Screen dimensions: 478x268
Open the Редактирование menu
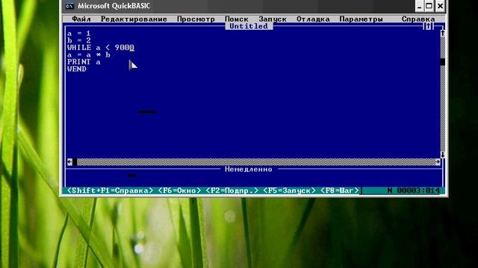click(x=134, y=19)
